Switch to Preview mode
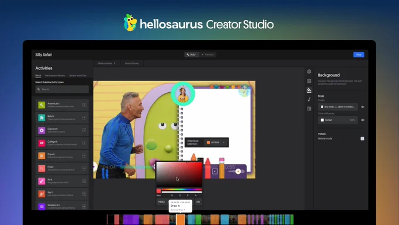This screenshot has width=399, height=225. 208,55
